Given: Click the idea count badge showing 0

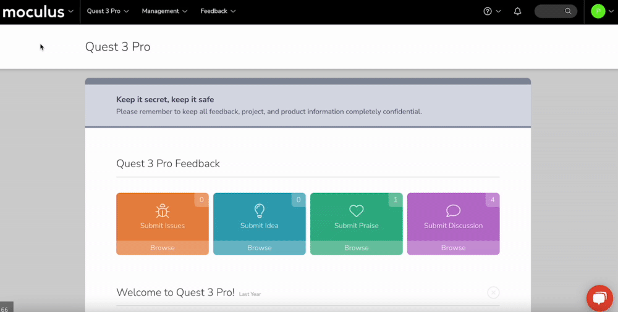Looking at the screenshot, I should (x=298, y=200).
